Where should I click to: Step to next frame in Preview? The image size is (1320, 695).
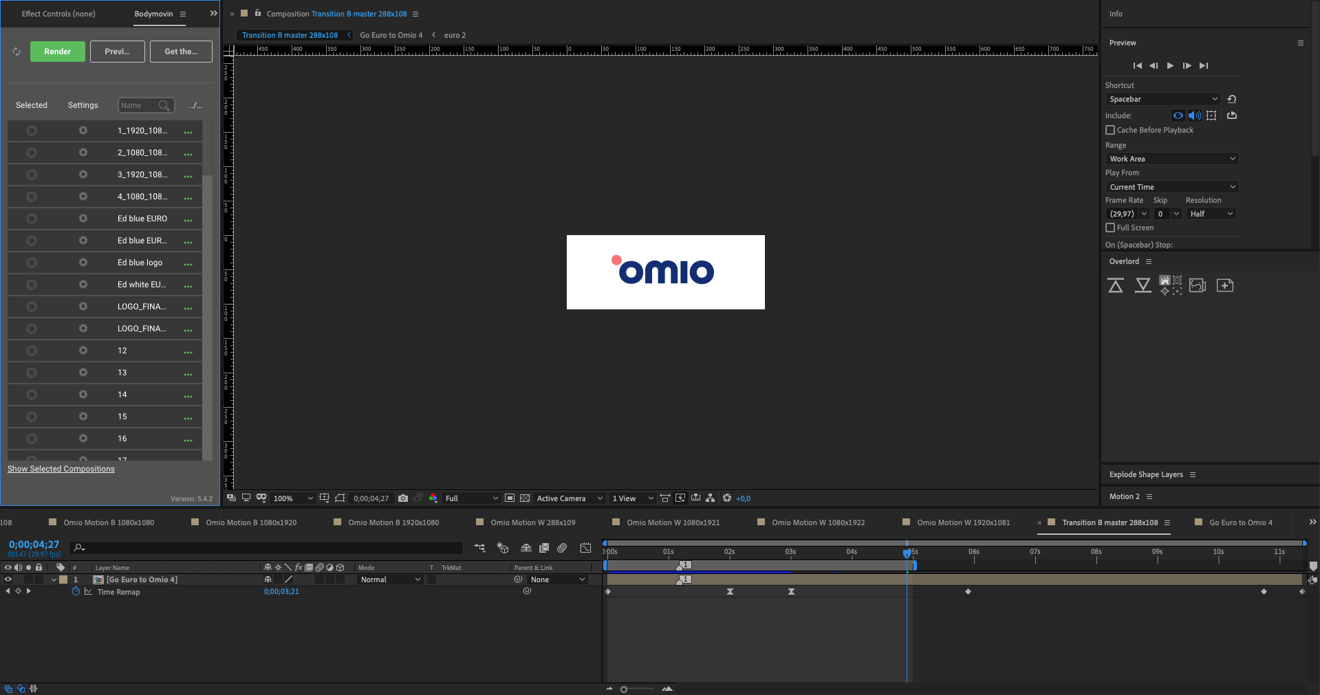1187,66
